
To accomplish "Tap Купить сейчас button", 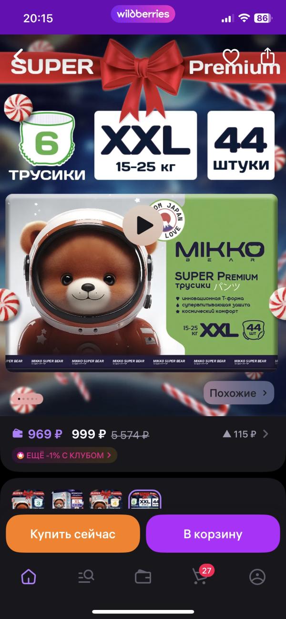I will (73, 534).
